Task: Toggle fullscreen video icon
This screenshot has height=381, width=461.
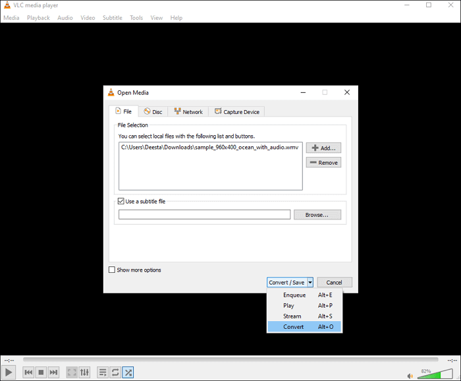Action: tap(72, 372)
